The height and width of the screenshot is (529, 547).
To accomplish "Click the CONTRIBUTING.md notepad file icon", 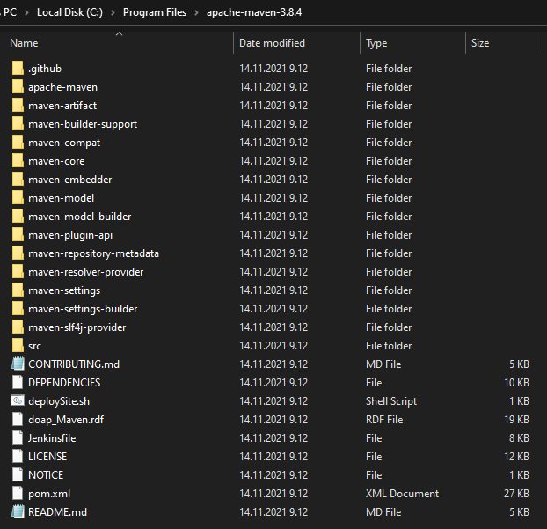I will pos(18,364).
